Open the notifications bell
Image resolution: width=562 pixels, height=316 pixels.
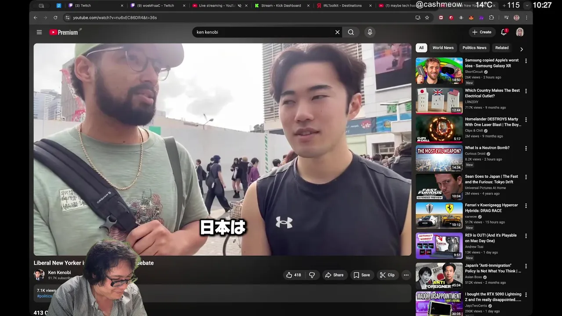pyautogui.click(x=504, y=32)
